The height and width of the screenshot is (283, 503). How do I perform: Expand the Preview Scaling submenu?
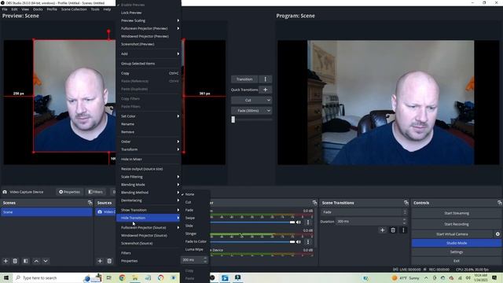point(149,20)
